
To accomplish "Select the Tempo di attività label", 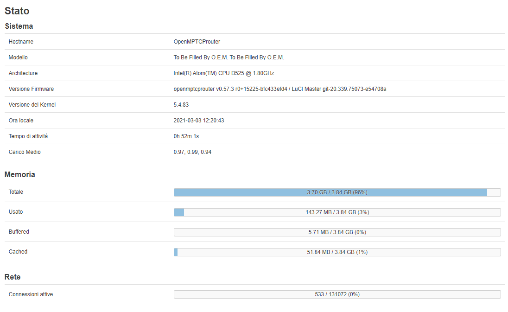I will pos(30,136).
